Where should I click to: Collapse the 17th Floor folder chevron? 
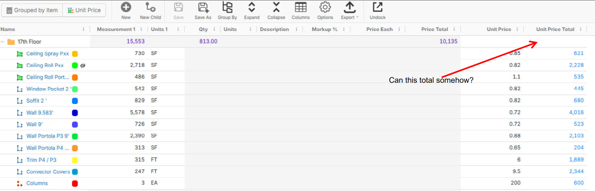pos(3,42)
